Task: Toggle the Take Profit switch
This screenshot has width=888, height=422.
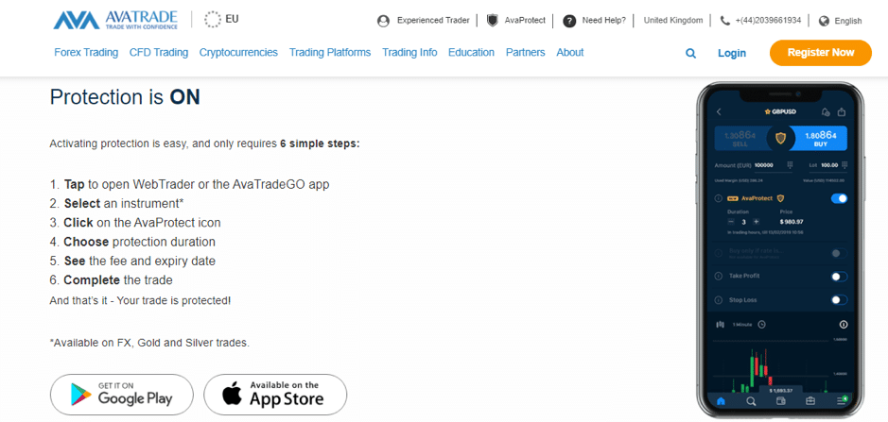Action: click(839, 277)
